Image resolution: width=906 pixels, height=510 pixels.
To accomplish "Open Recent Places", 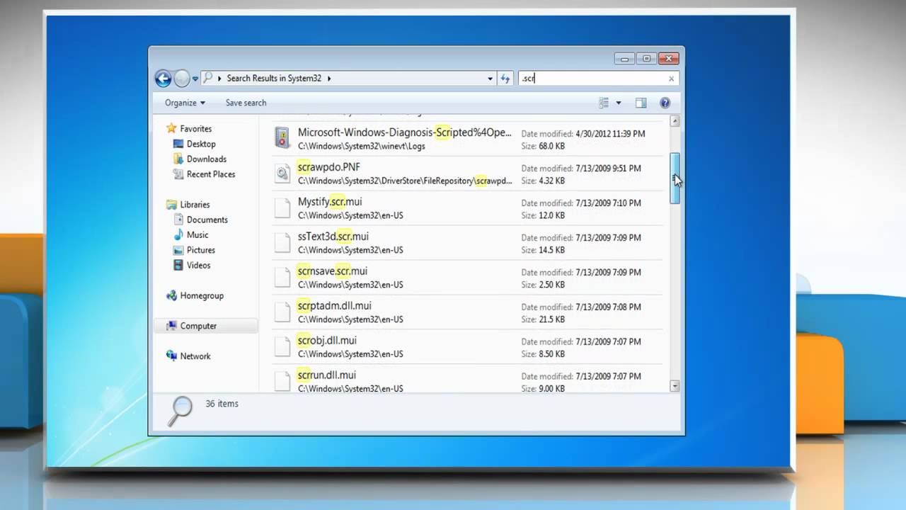I will (x=211, y=174).
